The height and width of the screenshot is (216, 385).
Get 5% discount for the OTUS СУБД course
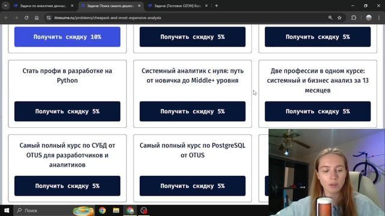pos(67,185)
